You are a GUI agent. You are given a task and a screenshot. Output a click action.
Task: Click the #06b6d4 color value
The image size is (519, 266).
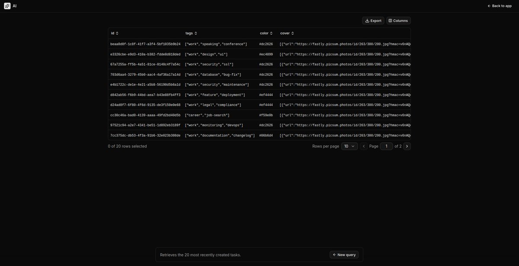(x=266, y=136)
